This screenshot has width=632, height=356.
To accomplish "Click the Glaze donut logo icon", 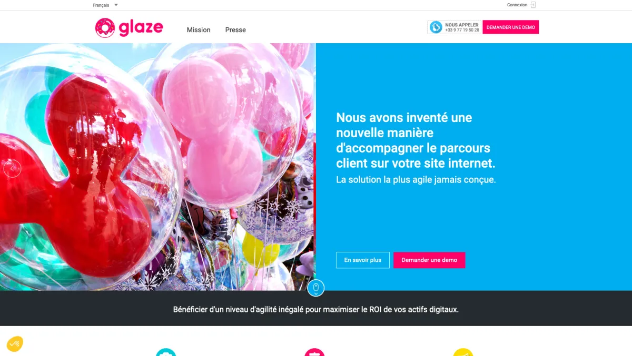I will click(105, 28).
